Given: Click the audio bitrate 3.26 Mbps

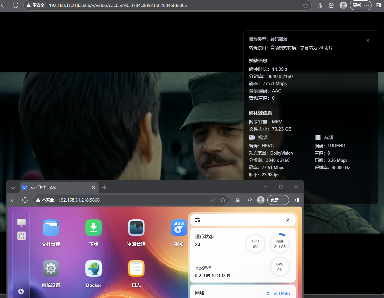Looking at the screenshot, I should [x=337, y=160].
